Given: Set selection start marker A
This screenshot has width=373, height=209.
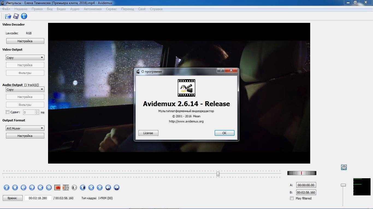Looking at the screenshot, I should (58, 188).
